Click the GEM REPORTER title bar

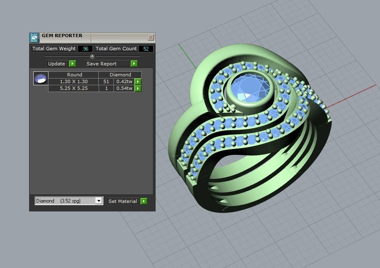point(93,38)
